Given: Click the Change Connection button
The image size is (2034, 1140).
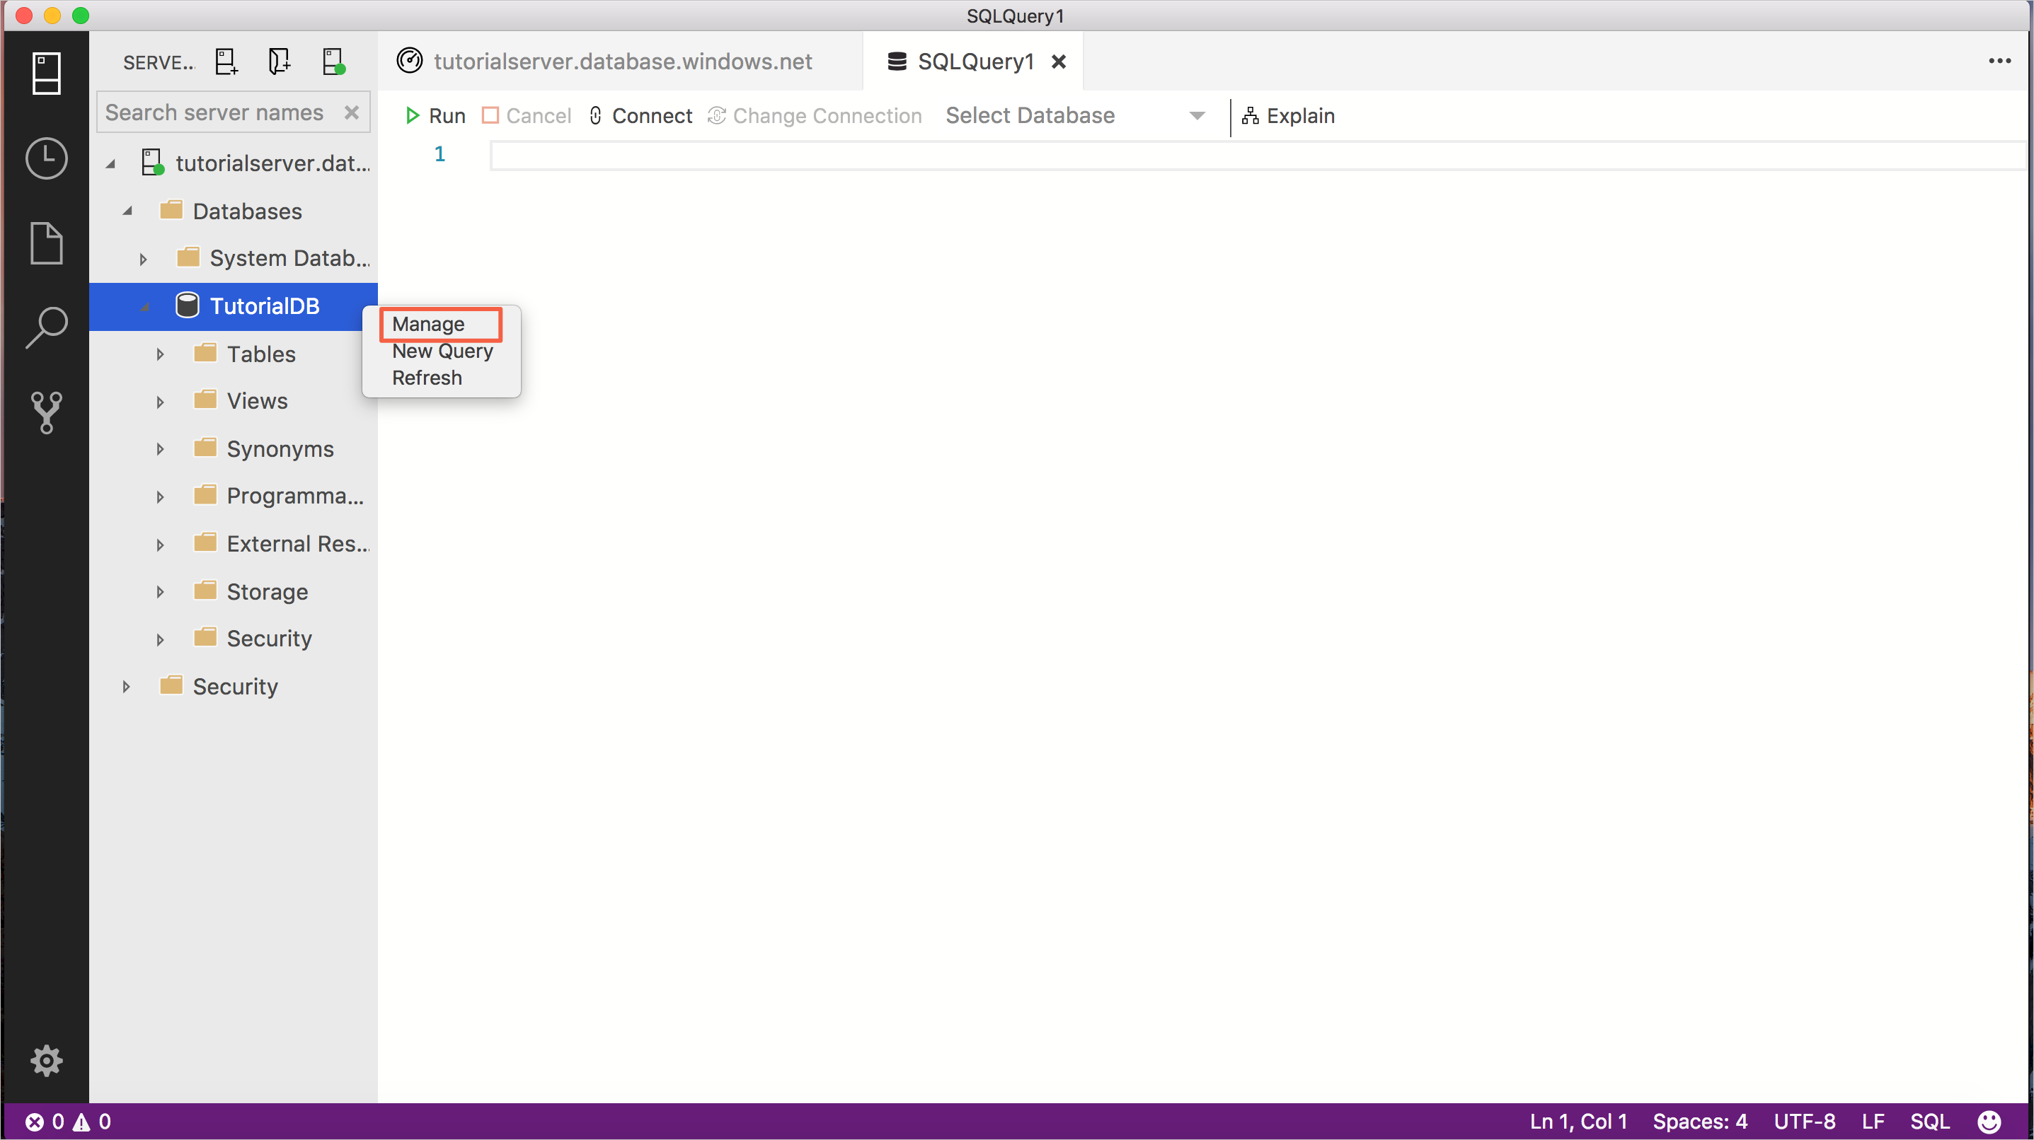Looking at the screenshot, I should point(826,115).
